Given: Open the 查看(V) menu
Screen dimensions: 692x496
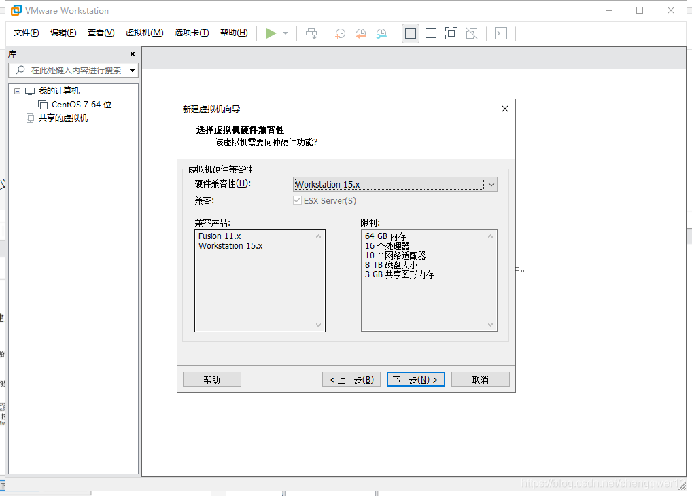Looking at the screenshot, I should [x=101, y=33].
